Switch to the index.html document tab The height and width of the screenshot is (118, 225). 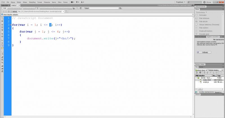[5, 5]
